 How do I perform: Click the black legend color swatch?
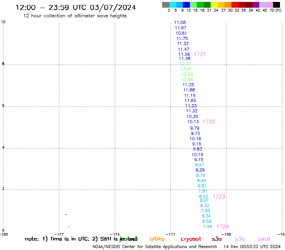(277, 5)
